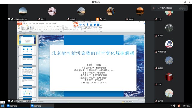The image size is (192, 108).
Task: Open the Windows Start button
Action: pyautogui.click(x=3, y=106)
